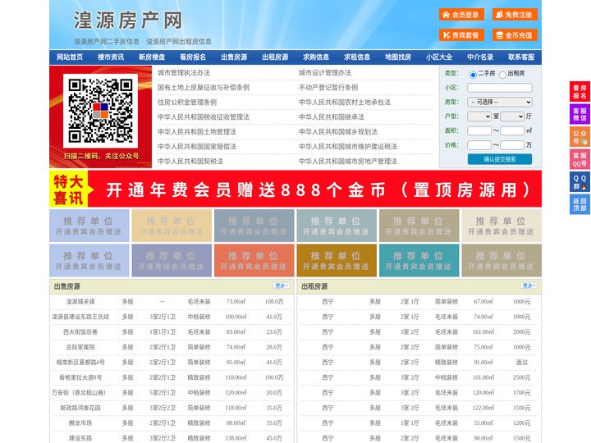Open the 中华人民共和国土地管理法 link
The image size is (591, 443).
(197, 131)
